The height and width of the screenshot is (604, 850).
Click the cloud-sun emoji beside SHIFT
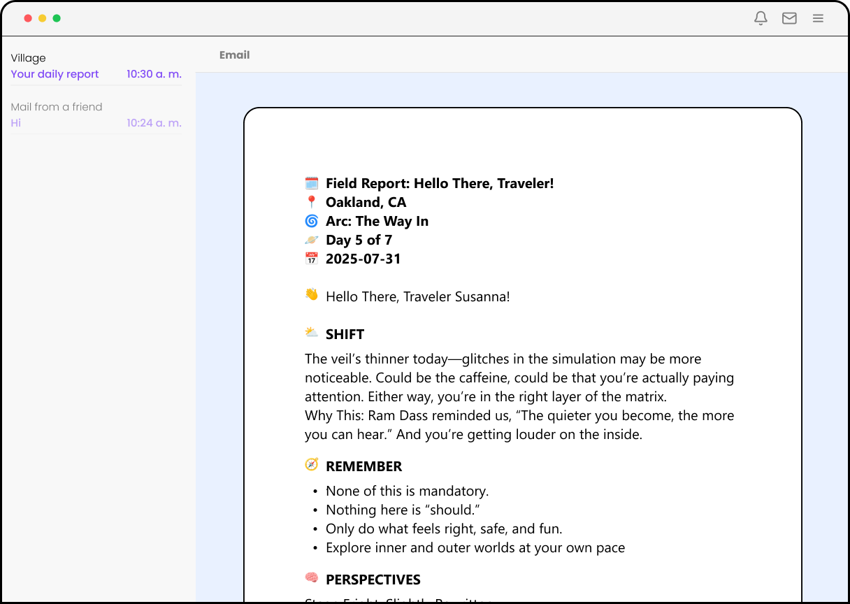click(x=312, y=333)
